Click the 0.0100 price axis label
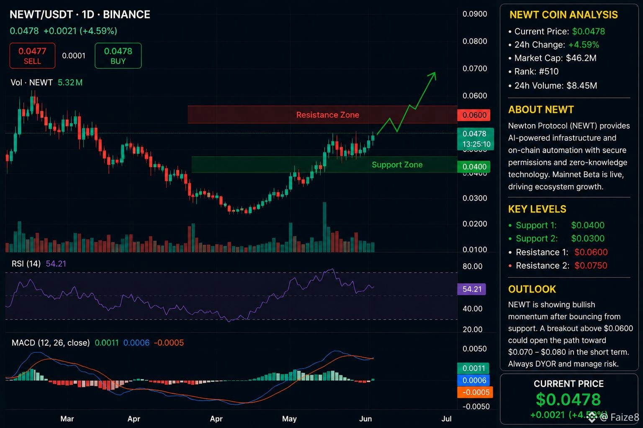643x428 pixels. 475,250
